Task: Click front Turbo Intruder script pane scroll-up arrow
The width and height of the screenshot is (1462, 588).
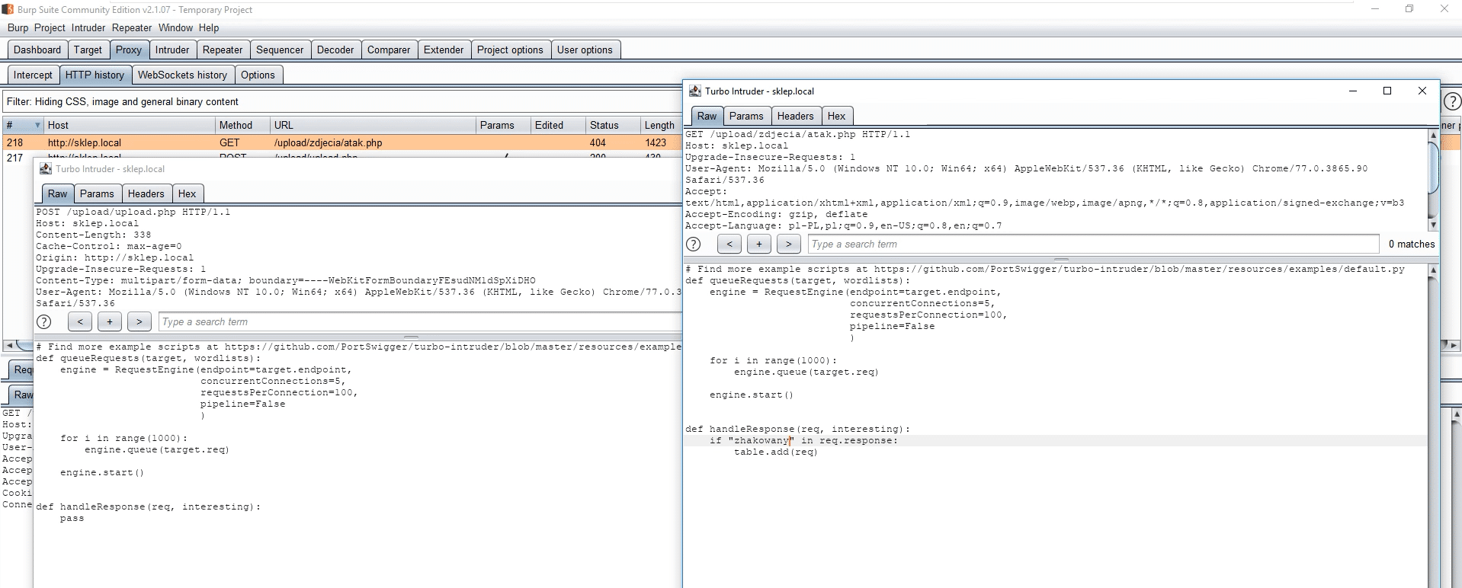Action: (x=1433, y=270)
